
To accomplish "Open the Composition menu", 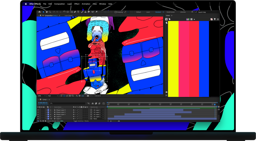I will (59, 4).
